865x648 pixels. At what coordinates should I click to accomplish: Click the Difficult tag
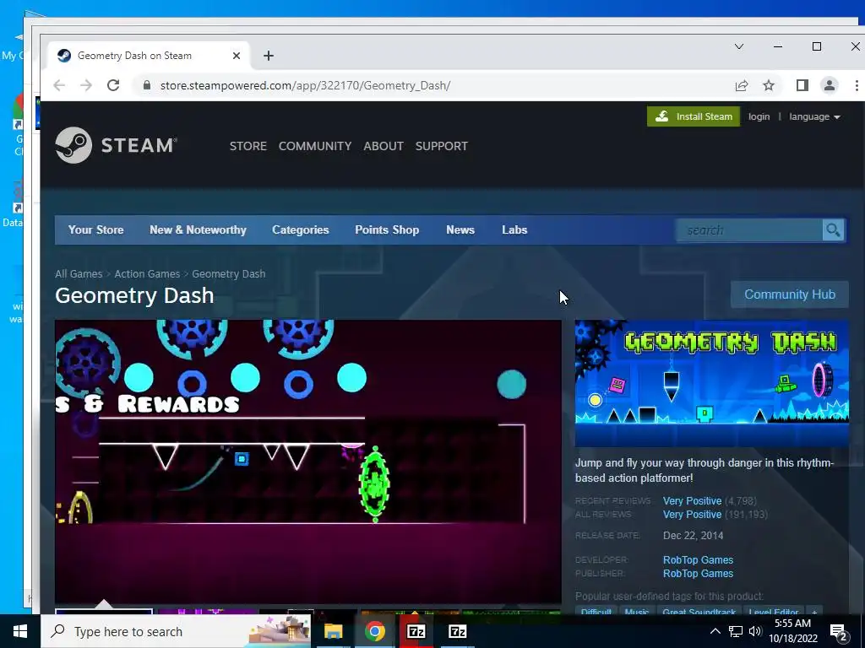(596, 612)
